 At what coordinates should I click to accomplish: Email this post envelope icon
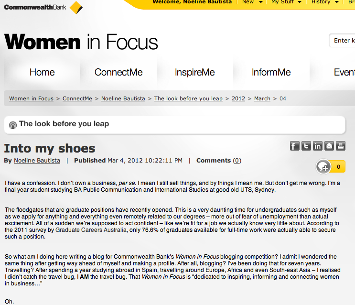(329, 146)
